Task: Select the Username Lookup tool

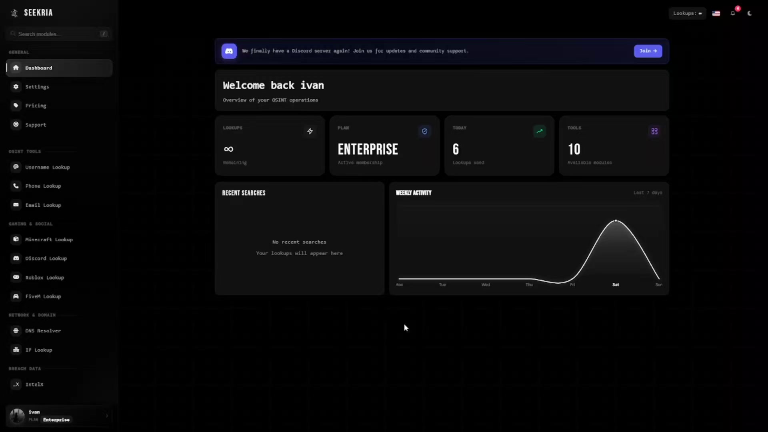Action: point(59,167)
